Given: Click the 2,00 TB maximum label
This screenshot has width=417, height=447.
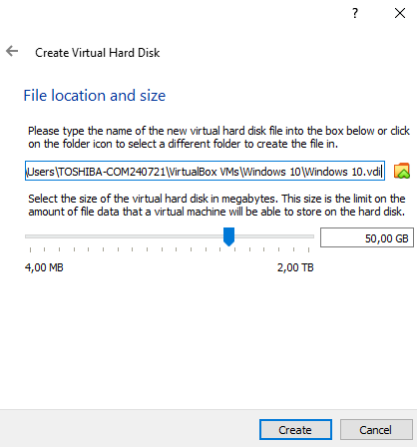Looking at the screenshot, I should click(x=295, y=267).
